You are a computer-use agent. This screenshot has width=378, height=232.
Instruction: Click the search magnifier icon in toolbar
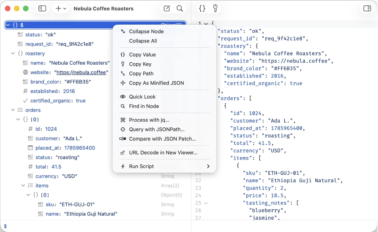pos(180,9)
